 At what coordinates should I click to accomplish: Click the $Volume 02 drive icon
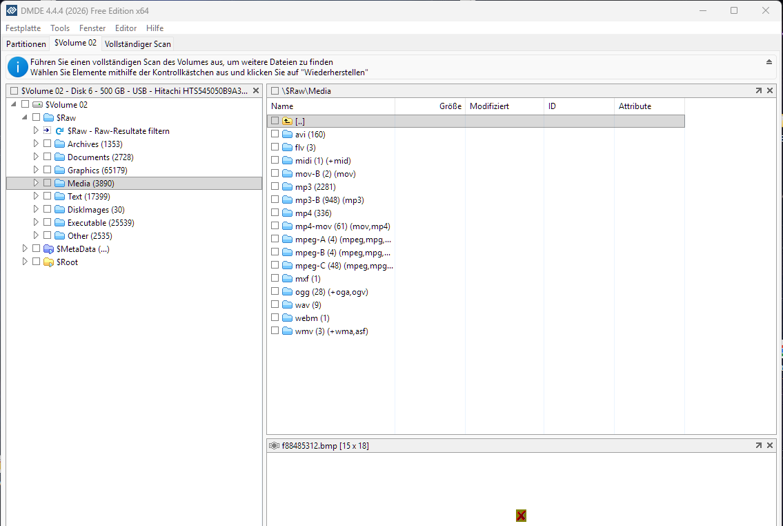(x=37, y=104)
